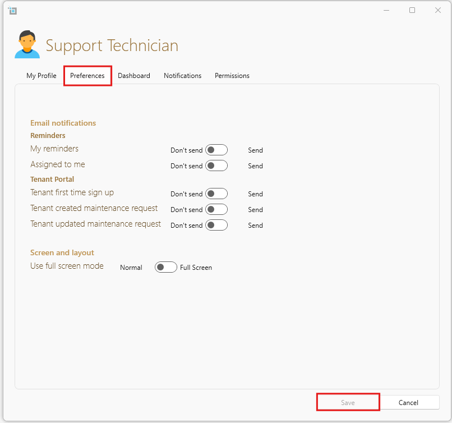The height and width of the screenshot is (423, 452).
Task: Click the Tenant updated maintenance request label
Action: 95,224
